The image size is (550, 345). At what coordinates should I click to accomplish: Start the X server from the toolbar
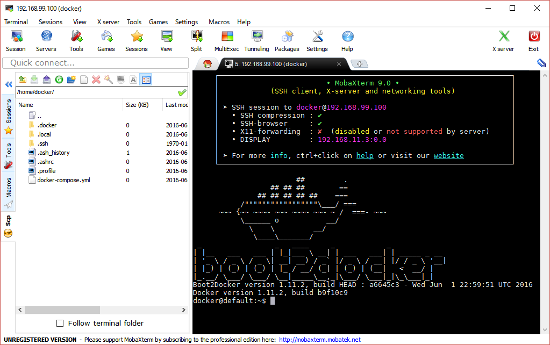pyautogui.click(x=503, y=38)
